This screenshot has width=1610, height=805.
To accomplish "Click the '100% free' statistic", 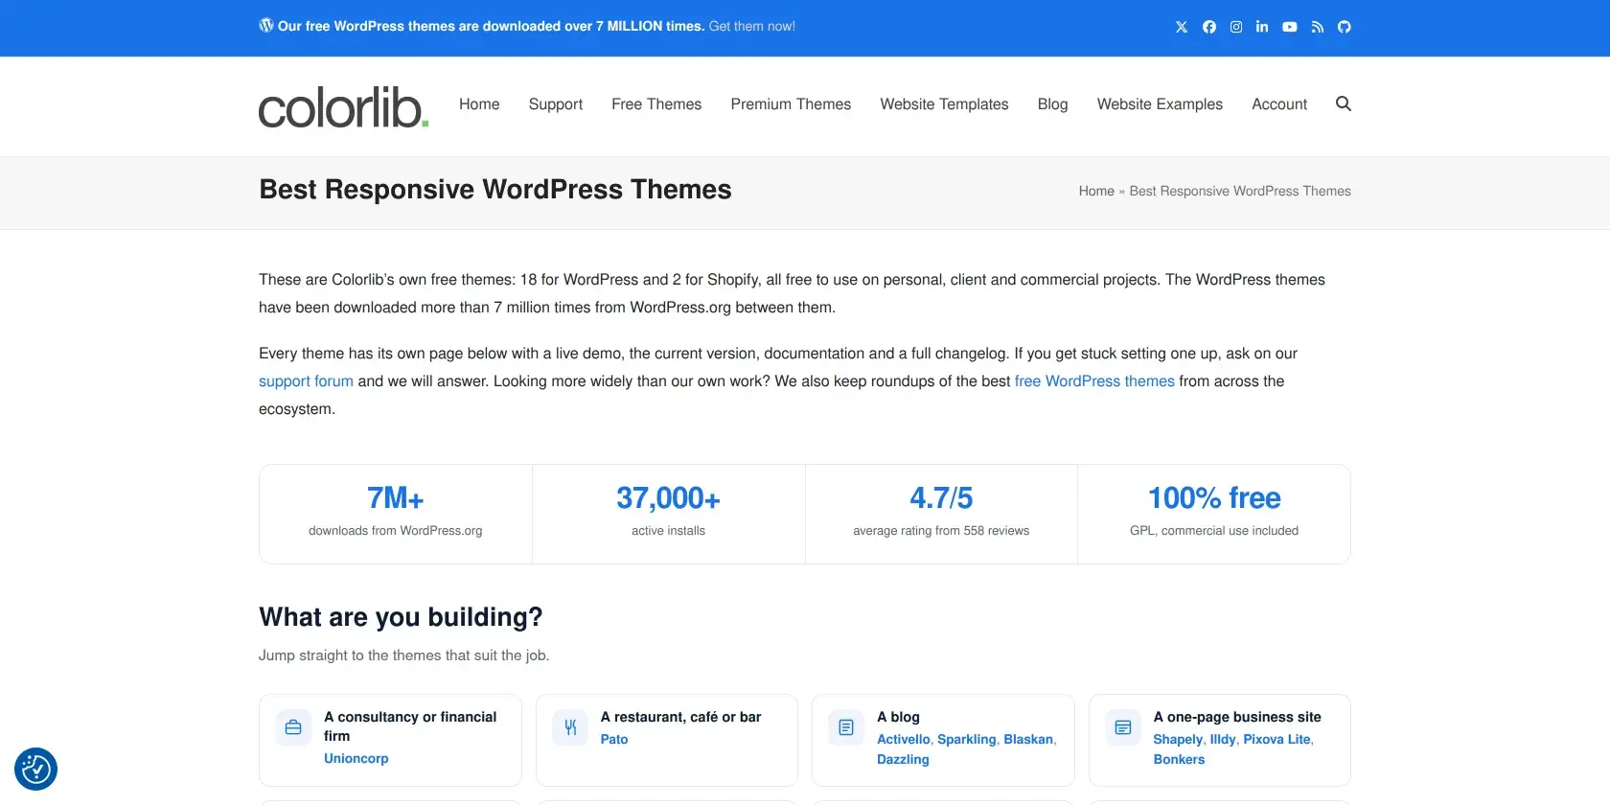I will point(1214,498).
